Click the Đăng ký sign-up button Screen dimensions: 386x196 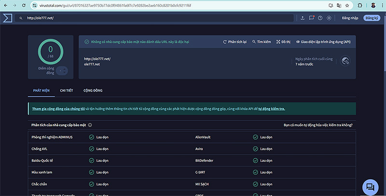tap(372, 18)
